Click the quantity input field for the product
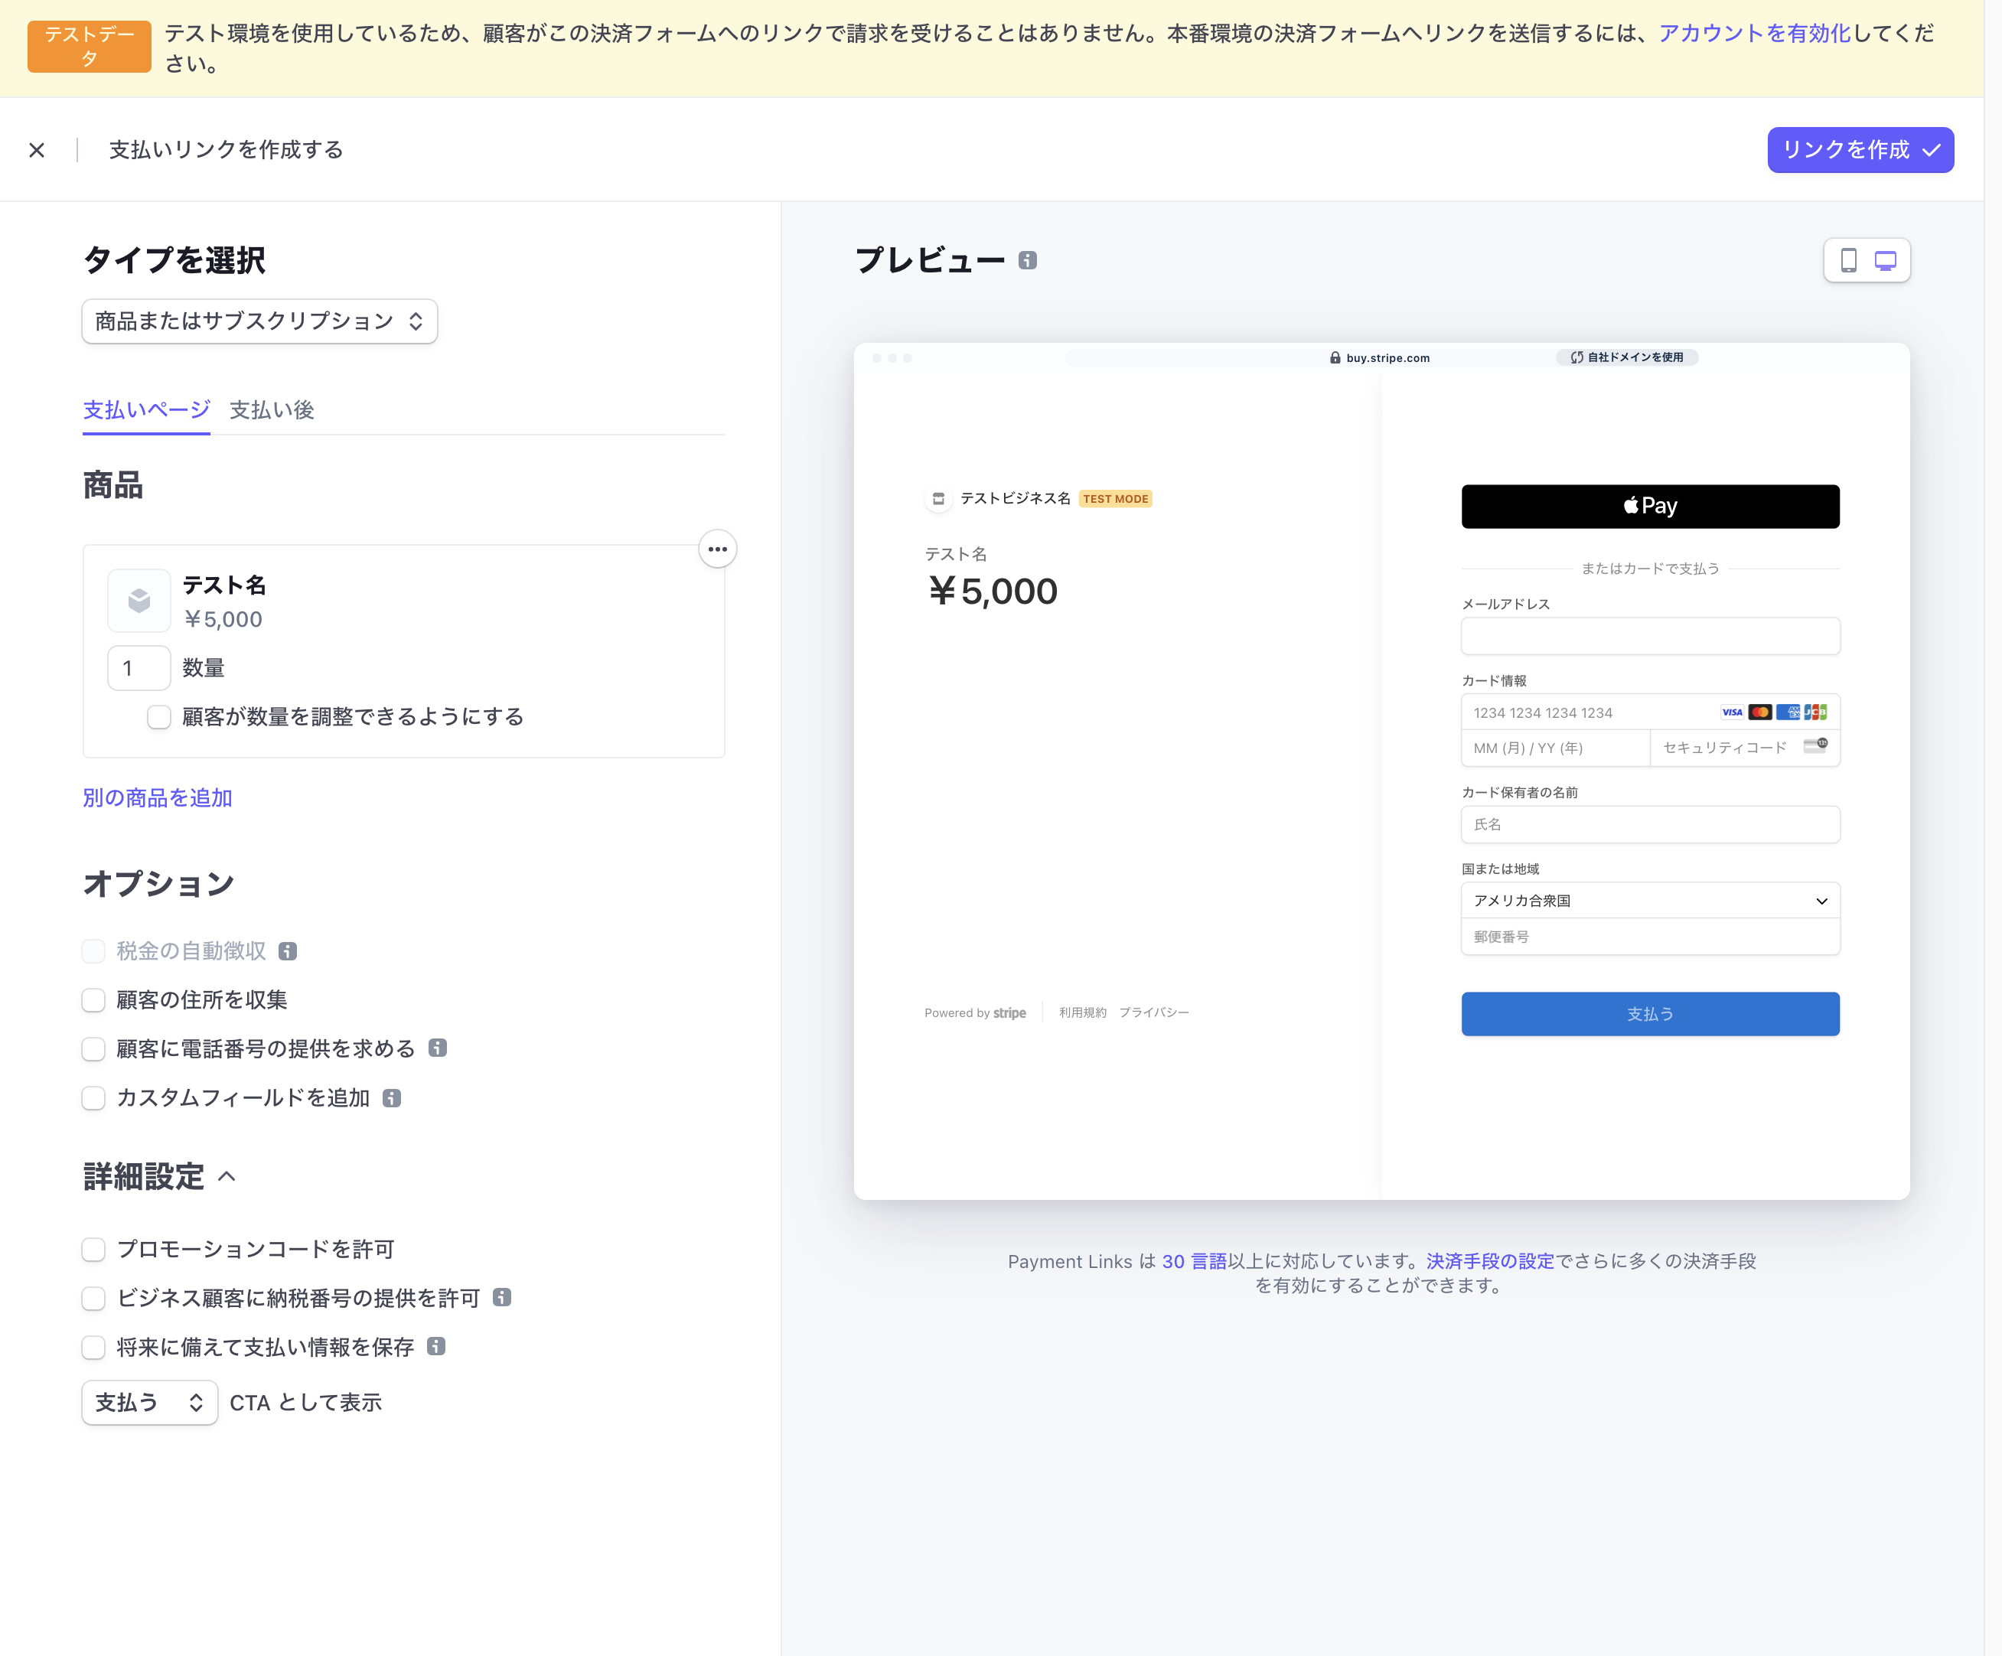This screenshot has height=1656, width=2002. pyautogui.click(x=139, y=667)
